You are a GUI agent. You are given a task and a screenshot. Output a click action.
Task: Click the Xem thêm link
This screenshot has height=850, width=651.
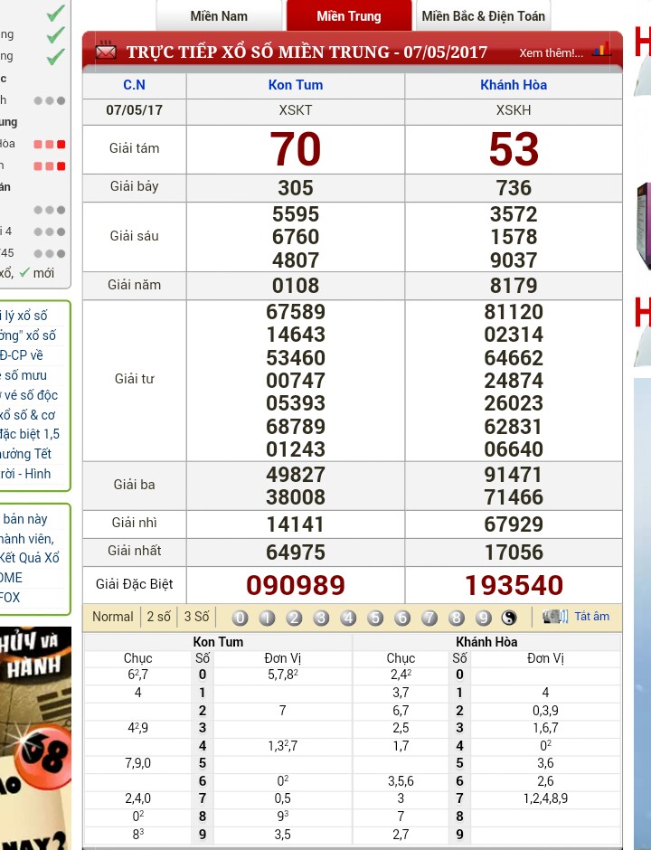click(x=551, y=53)
